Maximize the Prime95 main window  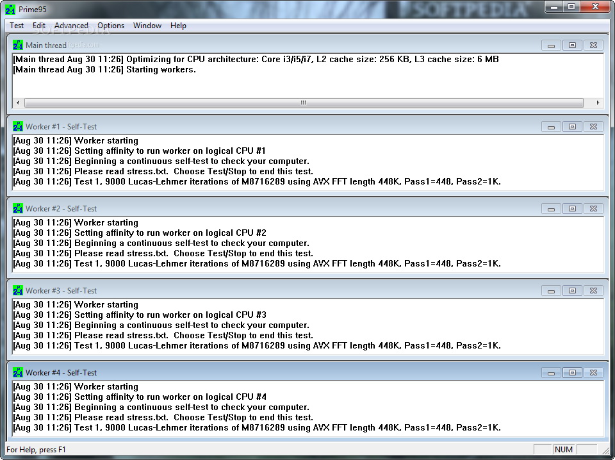[571, 6]
